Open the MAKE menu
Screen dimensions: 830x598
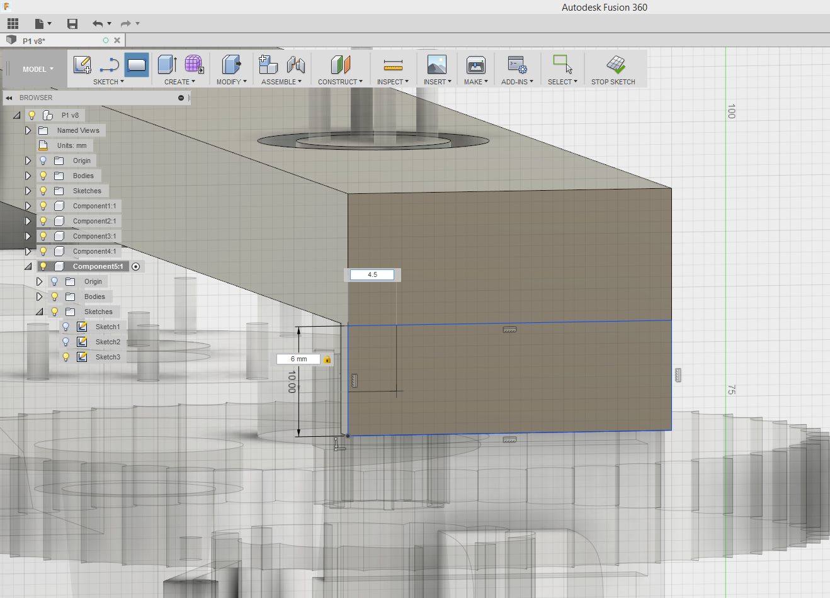pyautogui.click(x=476, y=82)
